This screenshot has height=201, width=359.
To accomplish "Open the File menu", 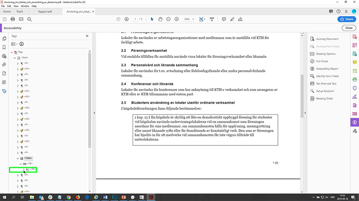I will 3,6.
